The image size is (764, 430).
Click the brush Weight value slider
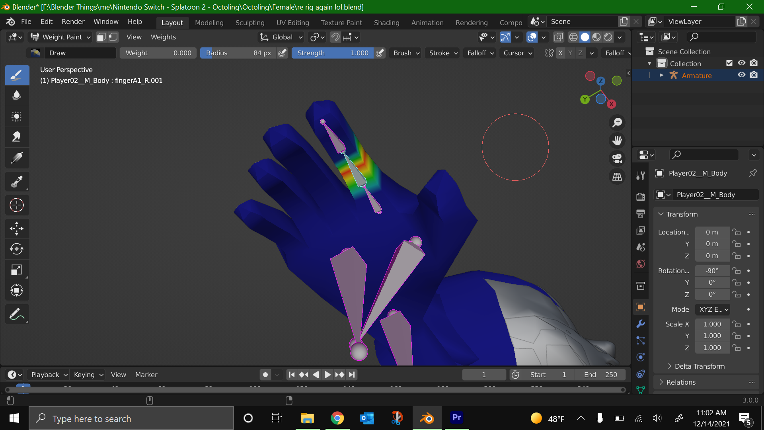click(158, 53)
